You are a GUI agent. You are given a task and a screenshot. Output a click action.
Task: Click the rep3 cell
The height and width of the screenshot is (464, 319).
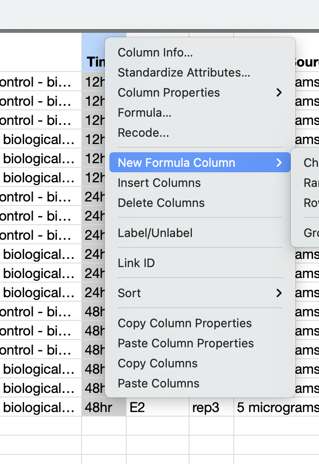[206, 407]
